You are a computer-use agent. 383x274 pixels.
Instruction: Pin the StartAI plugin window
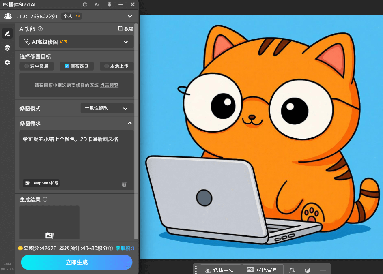click(109, 4)
